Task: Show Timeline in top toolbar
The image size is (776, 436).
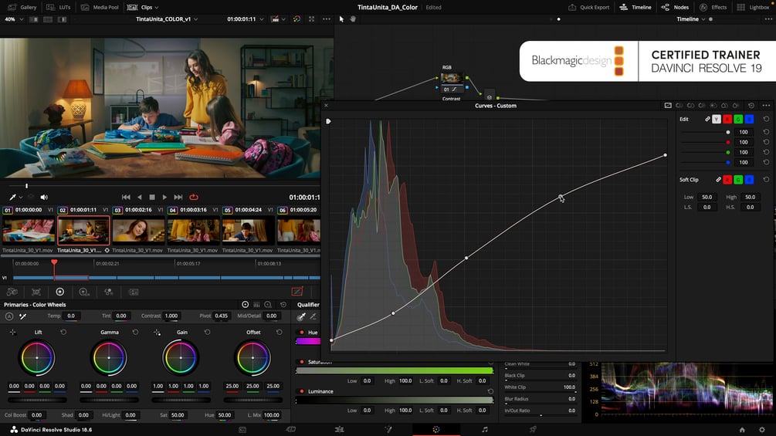Action: [x=635, y=8]
